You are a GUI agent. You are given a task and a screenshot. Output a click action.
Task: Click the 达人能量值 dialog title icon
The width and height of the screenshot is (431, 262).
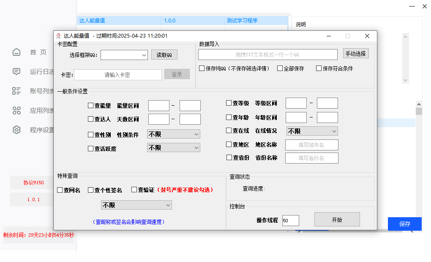pos(59,36)
